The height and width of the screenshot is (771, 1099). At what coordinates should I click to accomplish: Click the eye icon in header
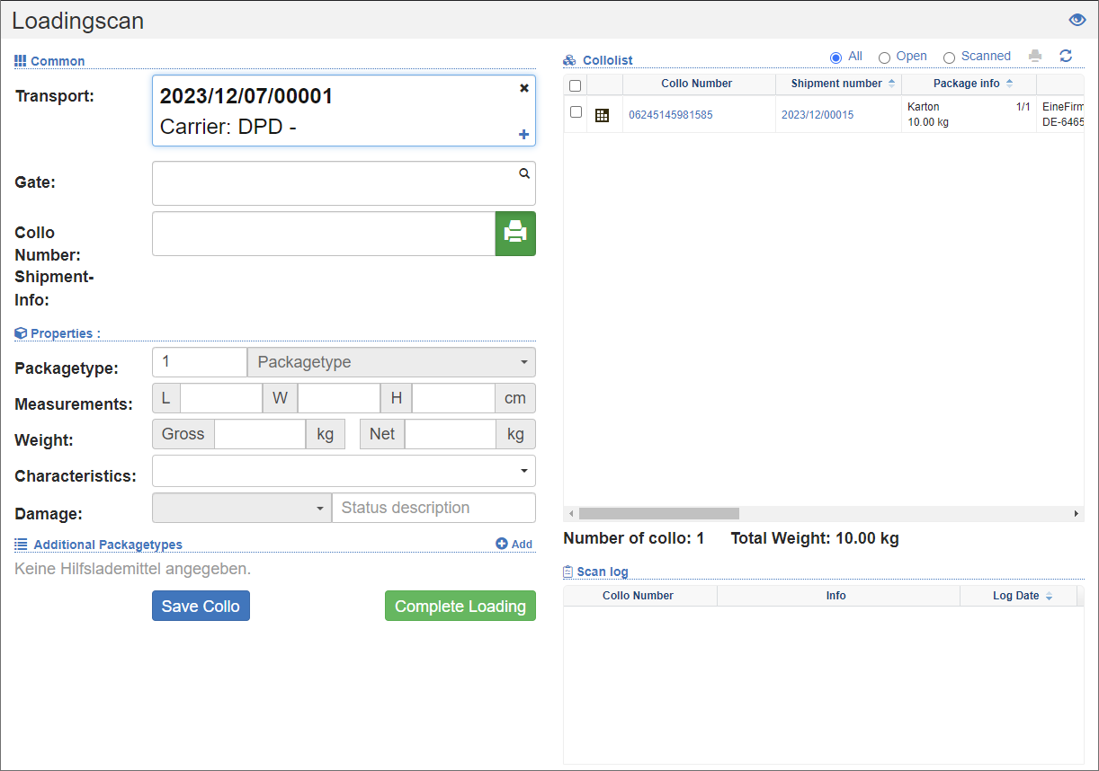(1077, 20)
